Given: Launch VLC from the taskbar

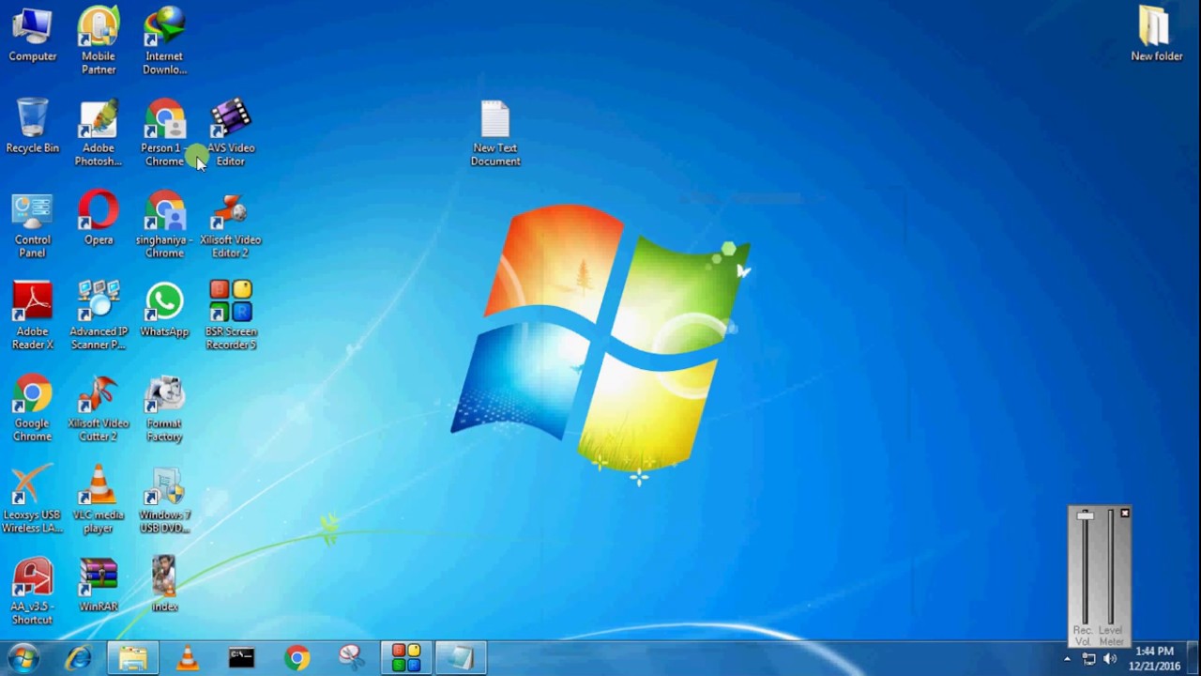Looking at the screenshot, I should click(x=188, y=659).
